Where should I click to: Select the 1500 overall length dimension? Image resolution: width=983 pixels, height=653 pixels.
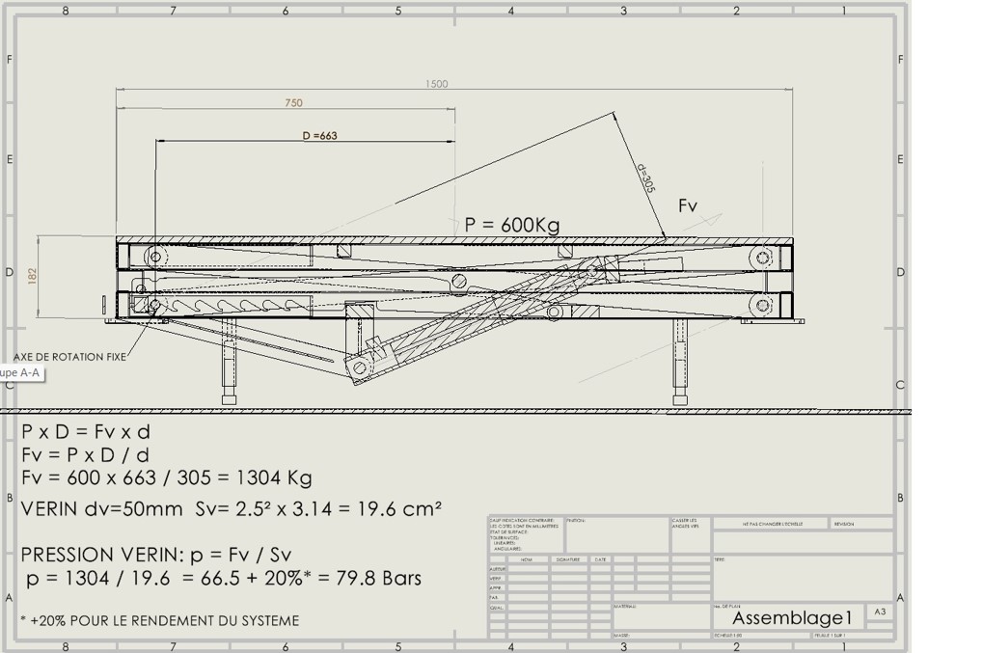tap(436, 84)
